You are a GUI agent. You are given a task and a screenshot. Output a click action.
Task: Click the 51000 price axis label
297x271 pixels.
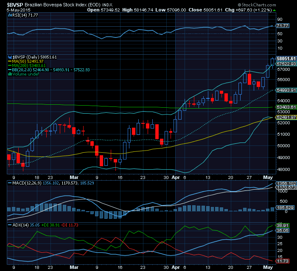pos(283,134)
